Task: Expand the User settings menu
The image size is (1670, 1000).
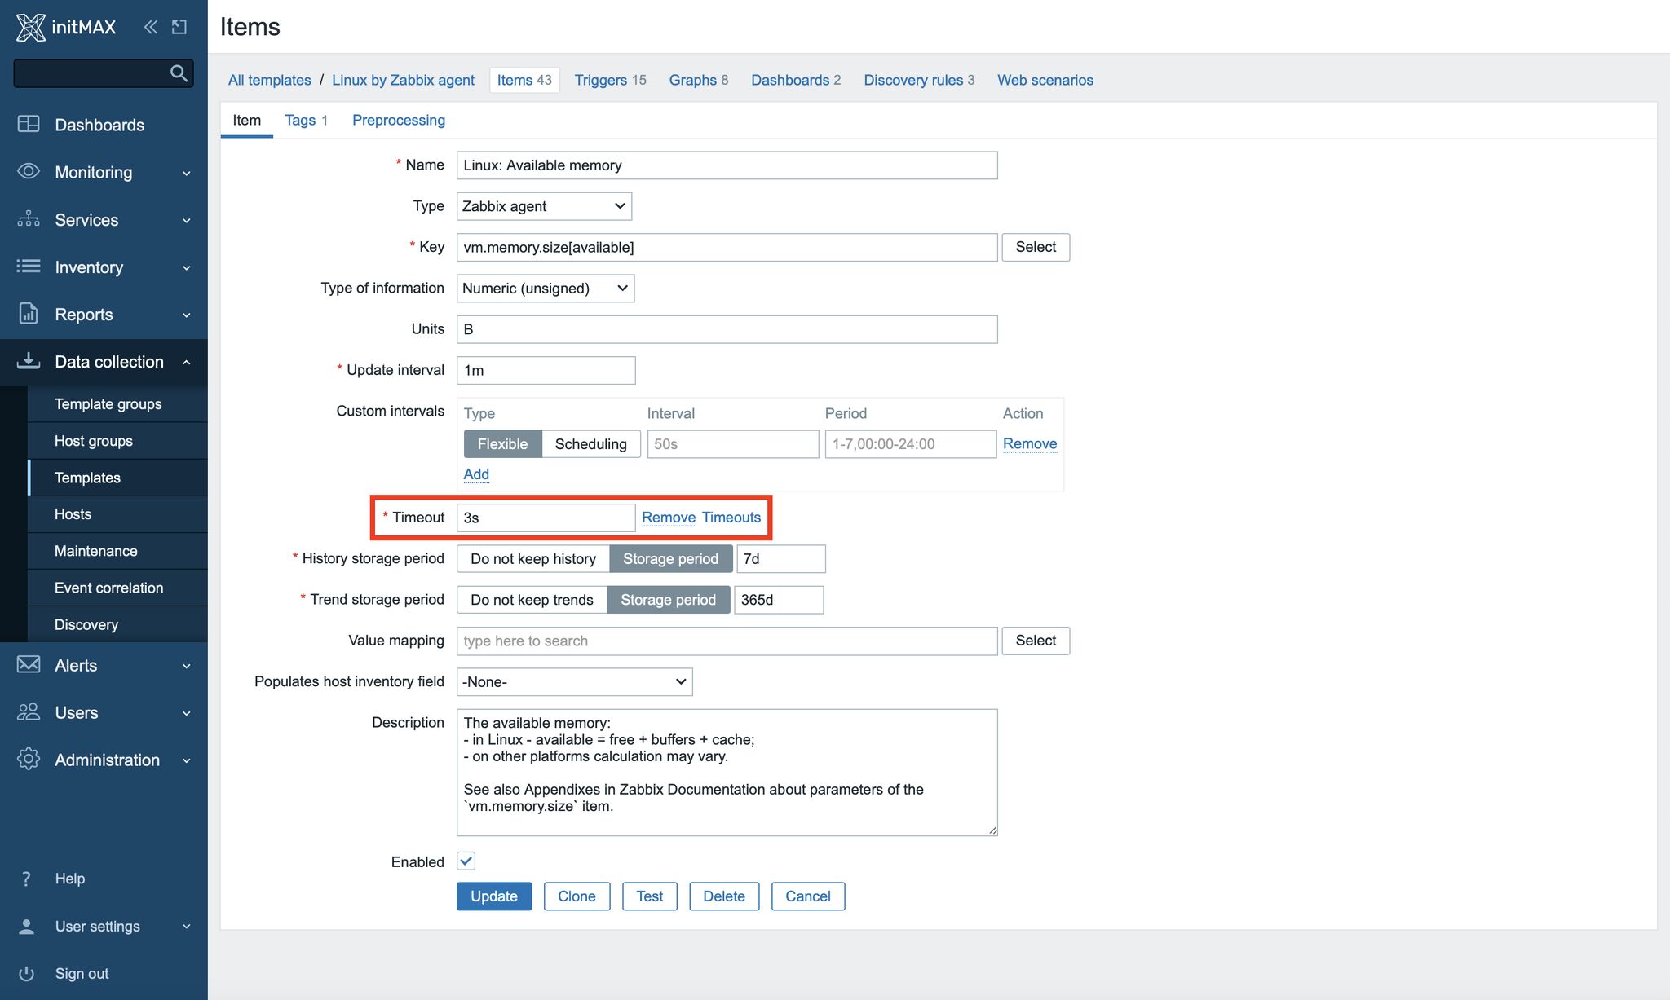Action: click(x=187, y=927)
